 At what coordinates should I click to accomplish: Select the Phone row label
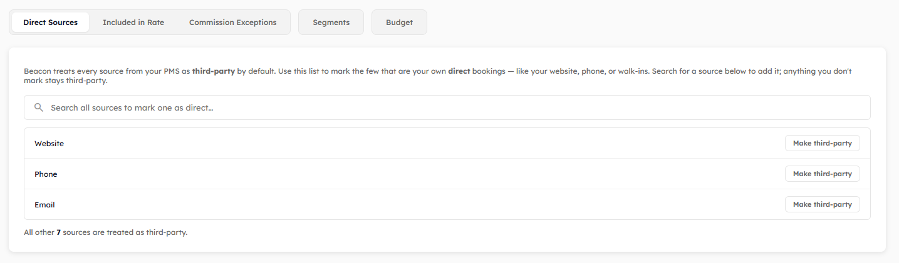pos(46,174)
